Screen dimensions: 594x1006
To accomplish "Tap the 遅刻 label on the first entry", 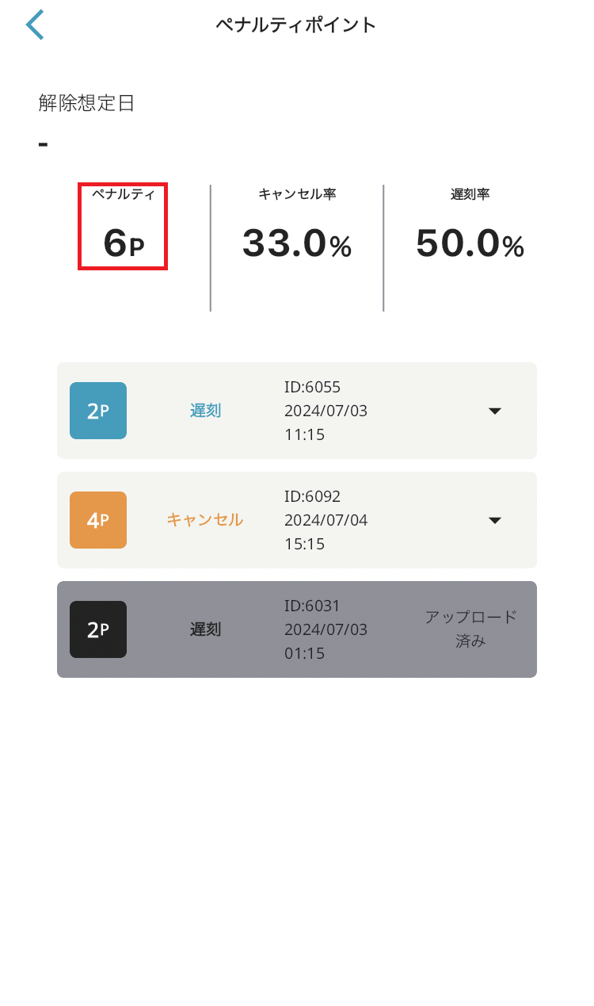I will (204, 411).
